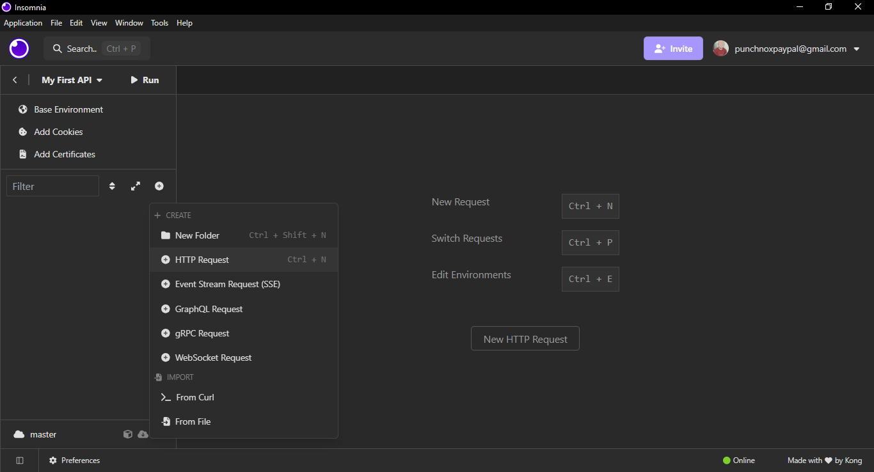Choose WebSocket Request menu entry

[244, 358]
